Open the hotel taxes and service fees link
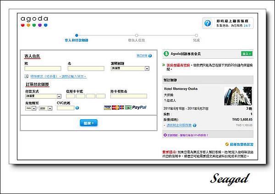This screenshot has width=275, height=194. [179, 125]
